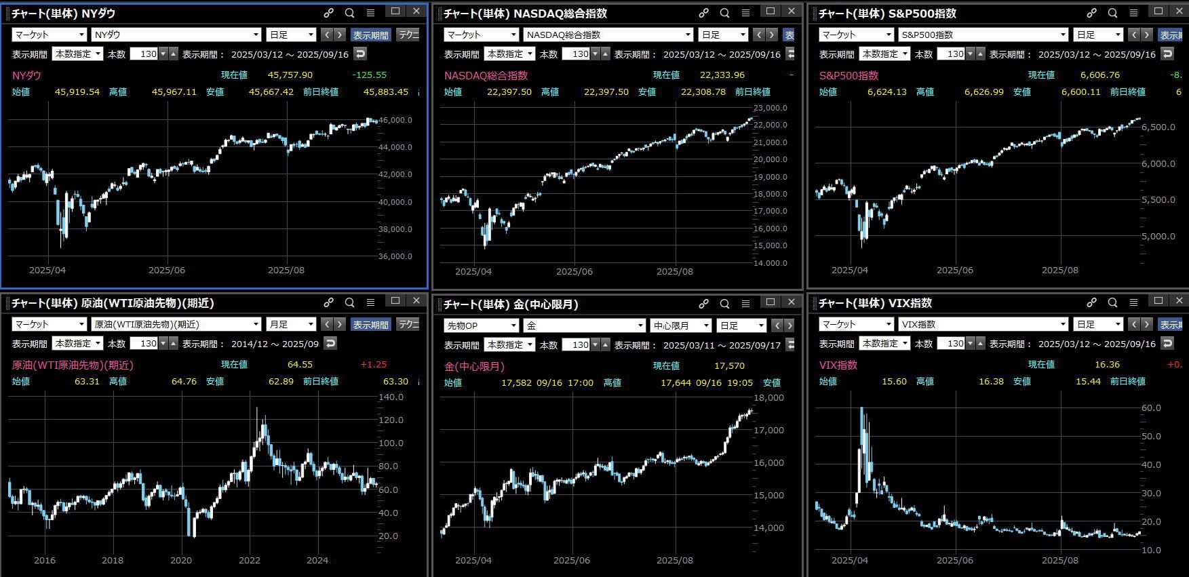Open search in 原油 WTI chart panel
The width and height of the screenshot is (1189, 577).
point(349,302)
